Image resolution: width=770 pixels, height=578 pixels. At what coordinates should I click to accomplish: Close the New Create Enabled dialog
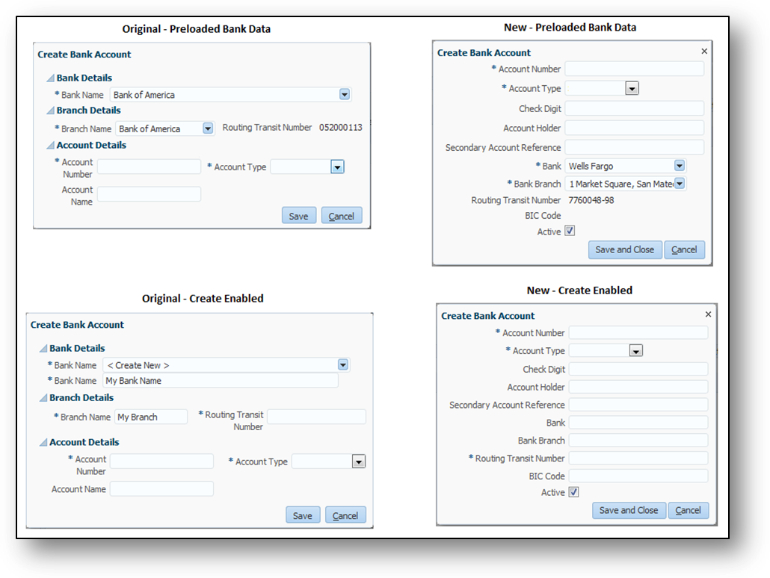point(708,314)
